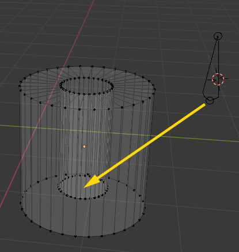Image resolution: width=239 pixels, height=252 pixels.
Task: Click the red-white 3D cursor
Action: [218, 79]
